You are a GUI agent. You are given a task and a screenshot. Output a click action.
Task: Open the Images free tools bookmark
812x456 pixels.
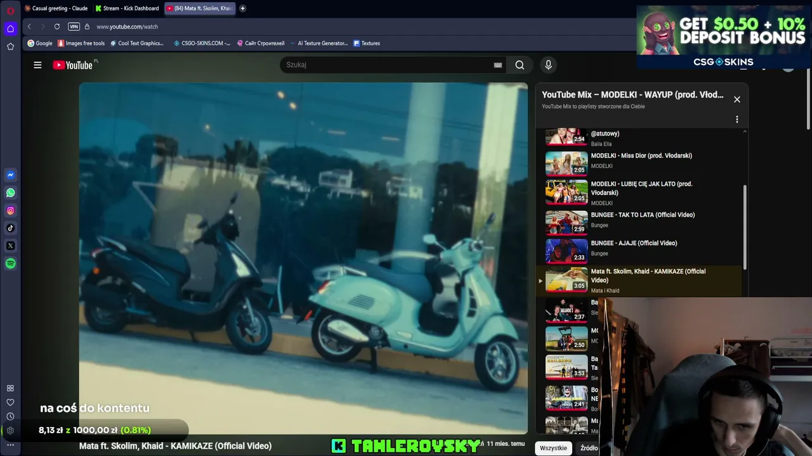pos(81,43)
